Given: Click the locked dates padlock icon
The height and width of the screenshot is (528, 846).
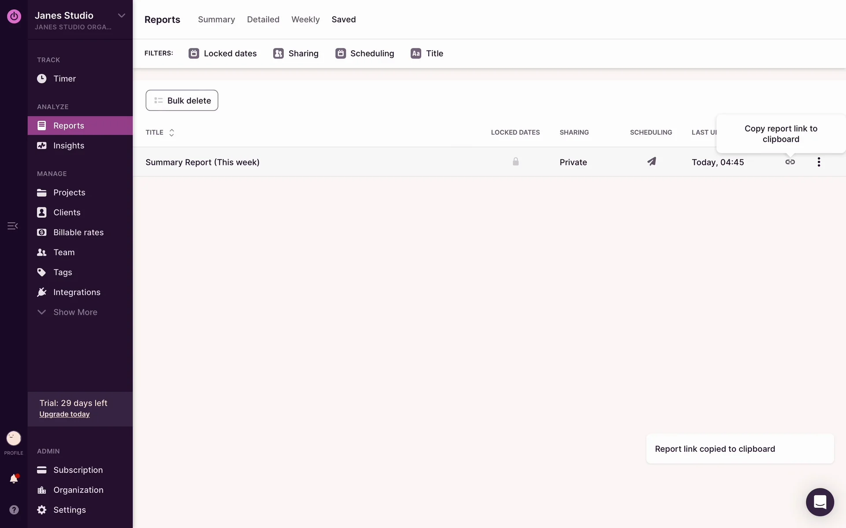Looking at the screenshot, I should click(516, 161).
